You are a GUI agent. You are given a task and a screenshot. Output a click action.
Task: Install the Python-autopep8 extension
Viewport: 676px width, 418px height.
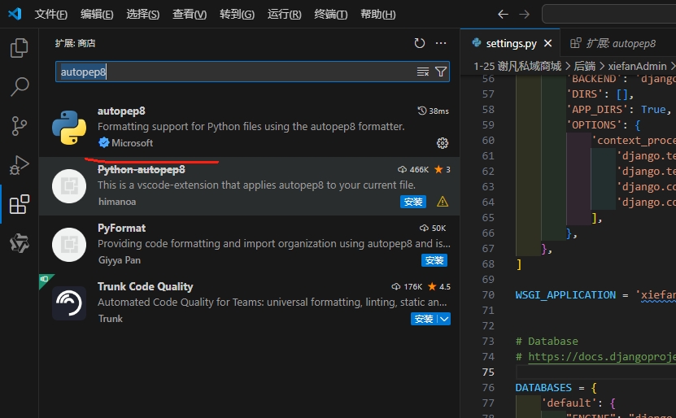coord(413,202)
